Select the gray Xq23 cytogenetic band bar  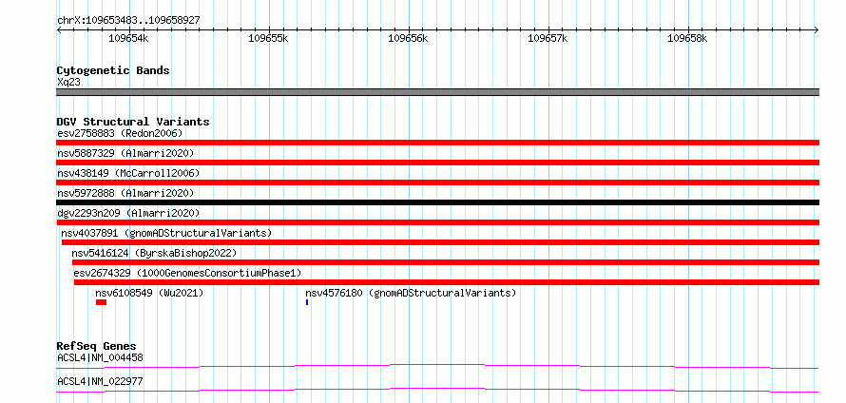pyautogui.click(x=437, y=92)
